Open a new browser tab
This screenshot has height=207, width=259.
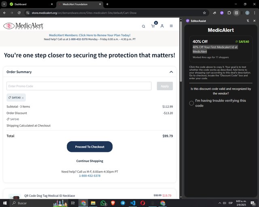tap(107, 4)
